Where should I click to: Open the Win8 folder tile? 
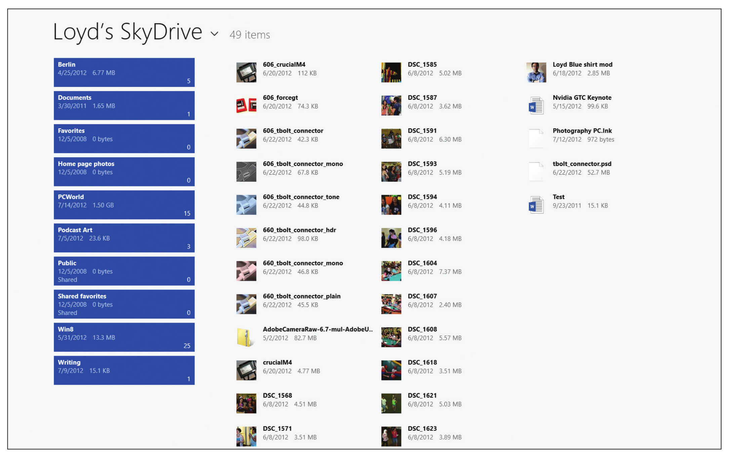click(x=124, y=337)
